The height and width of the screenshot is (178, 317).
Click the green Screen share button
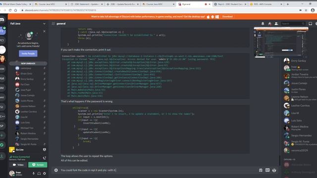click(x=38, y=165)
